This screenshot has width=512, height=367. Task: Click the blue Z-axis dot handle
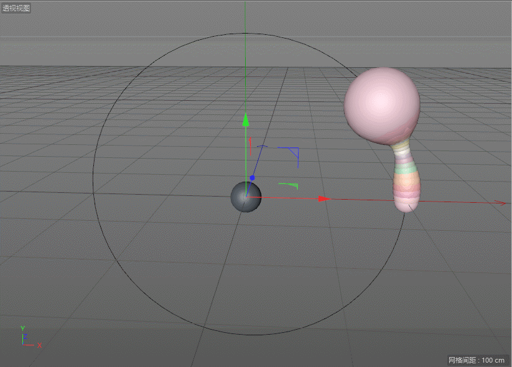[252, 178]
